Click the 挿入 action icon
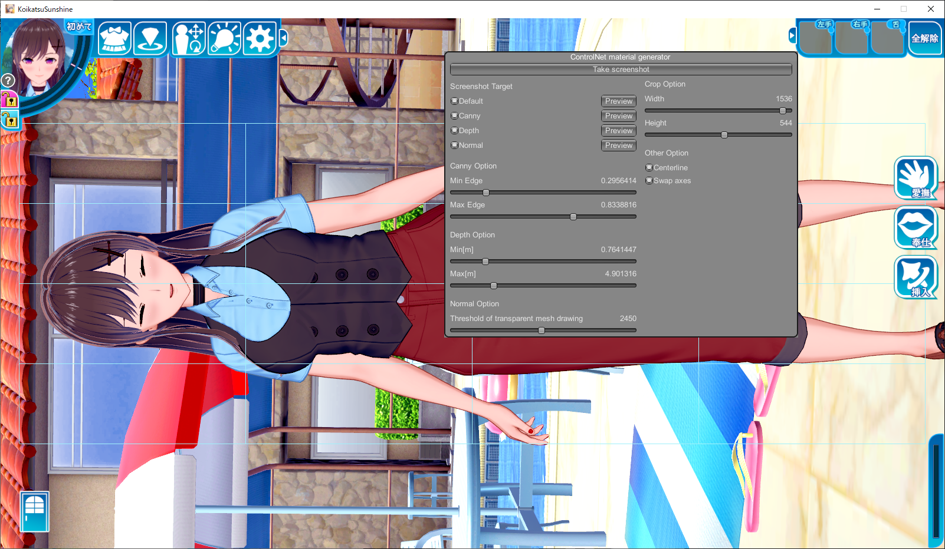 [x=916, y=277]
